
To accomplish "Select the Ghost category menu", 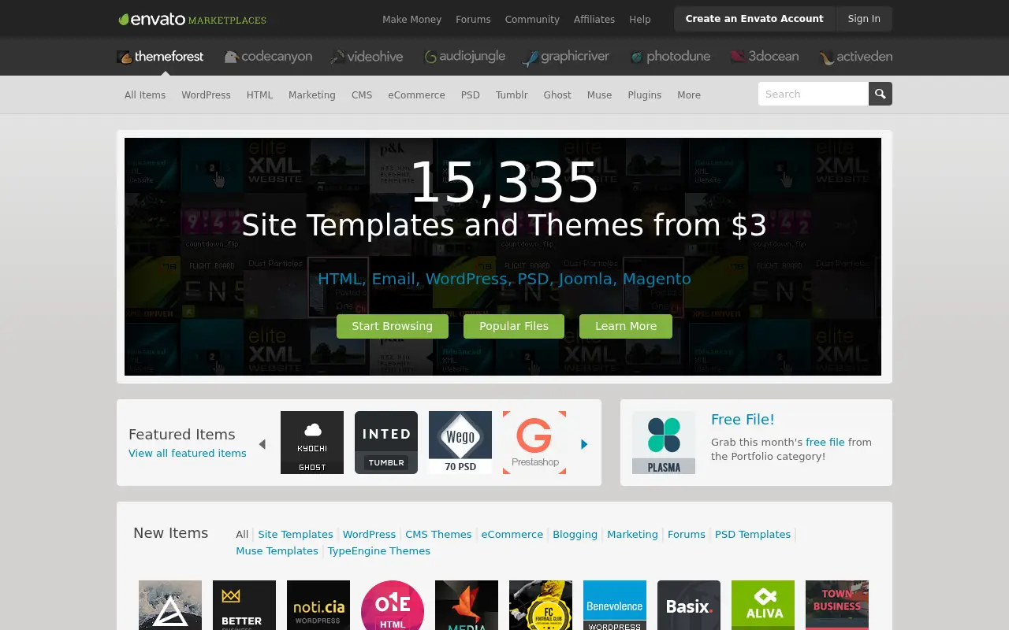I will tap(557, 94).
